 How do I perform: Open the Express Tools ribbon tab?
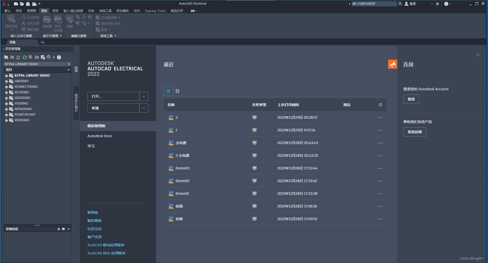tap(155, 11)
